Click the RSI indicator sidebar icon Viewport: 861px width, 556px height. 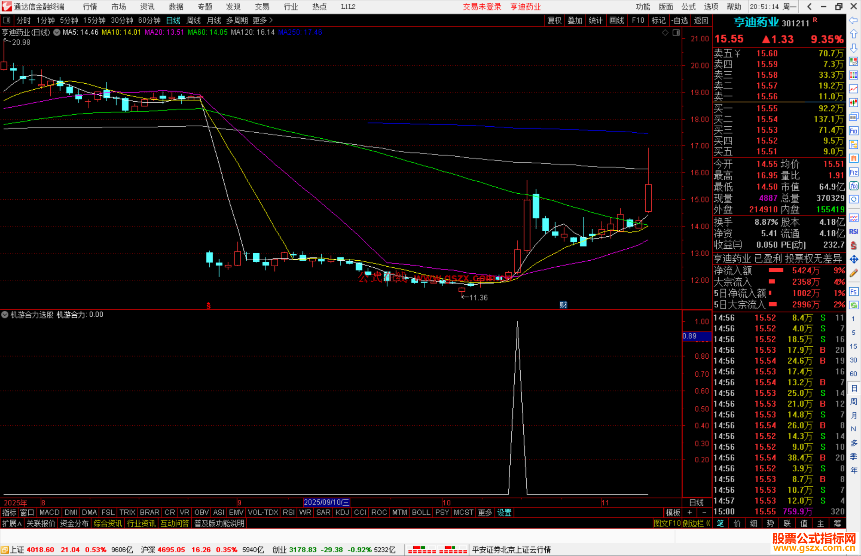(853, 232)
